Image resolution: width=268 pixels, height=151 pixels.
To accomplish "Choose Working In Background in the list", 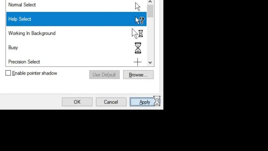I will point(76,33).
